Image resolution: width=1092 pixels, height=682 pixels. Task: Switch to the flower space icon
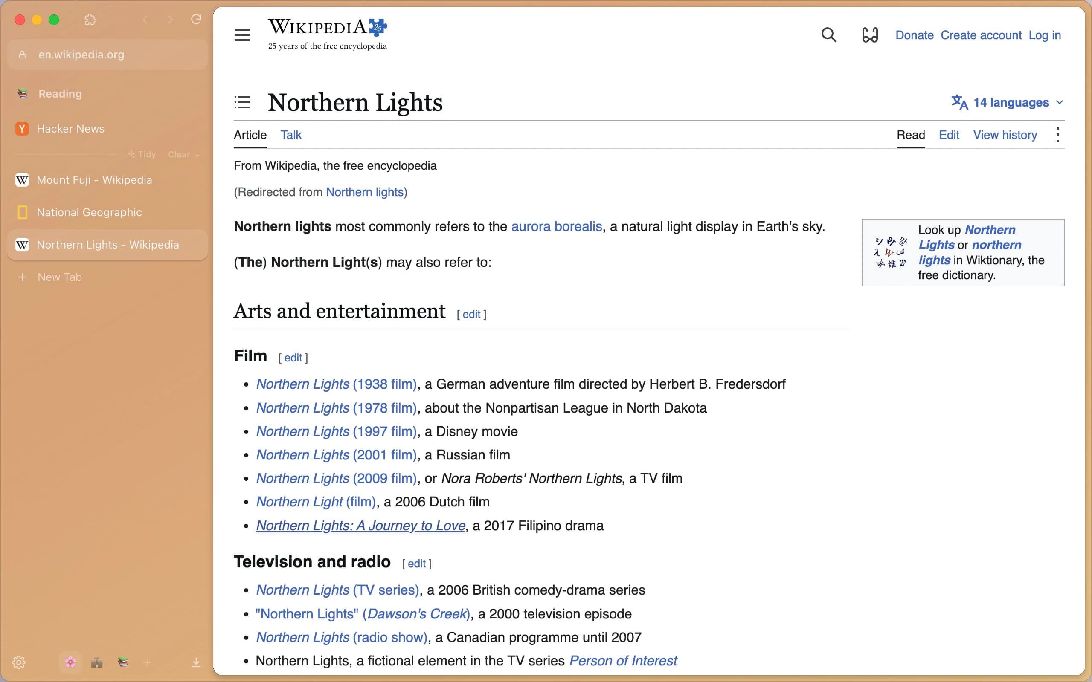[70, 662]
